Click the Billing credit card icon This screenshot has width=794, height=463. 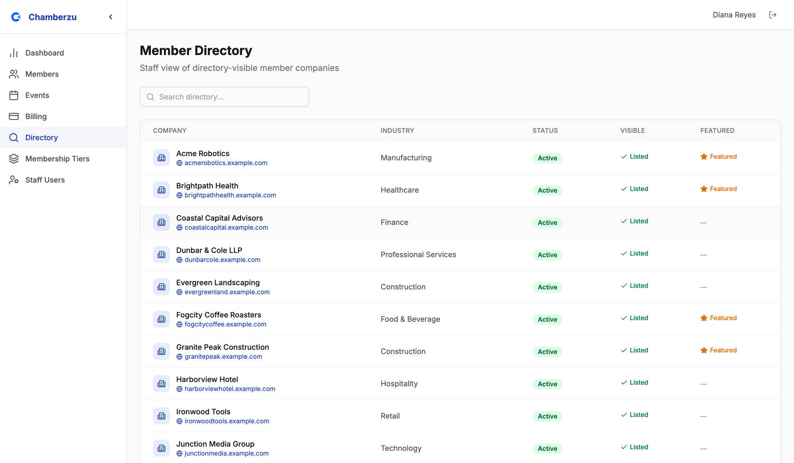coord(14,116)
